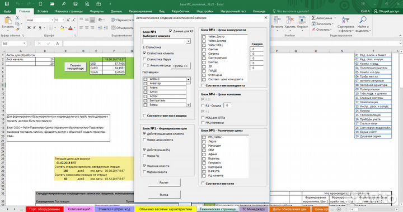Screen dimensions: 403x212
Task: Click Объединить merge cells button
Action: pos(123,28)
